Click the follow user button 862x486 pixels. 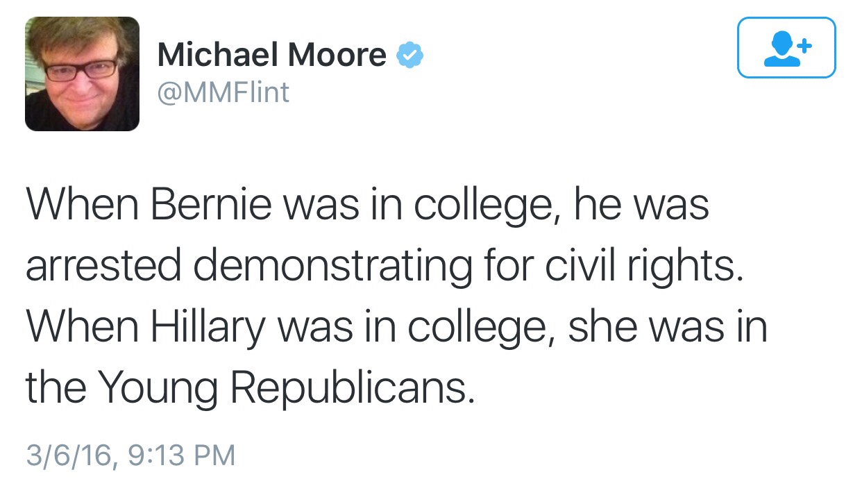(x=786, y=47)
